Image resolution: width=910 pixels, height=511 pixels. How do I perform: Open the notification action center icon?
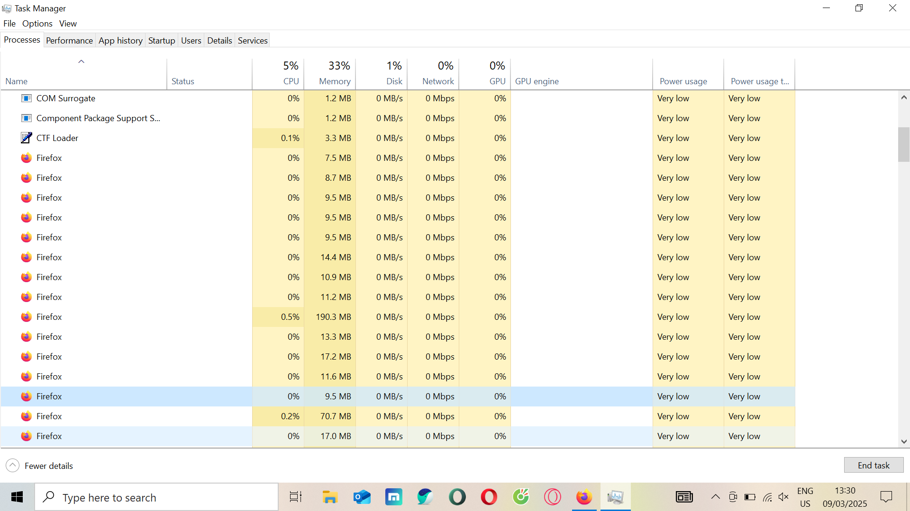(886, 497)
